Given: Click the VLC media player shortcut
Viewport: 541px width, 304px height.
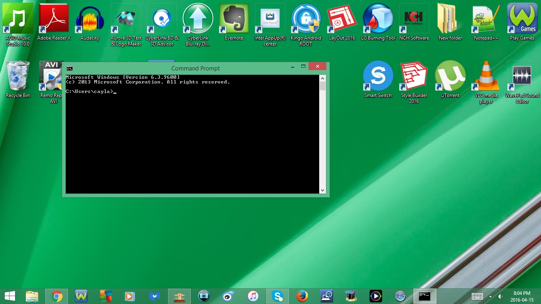Looking at the screenshot, I should [486, 82].
